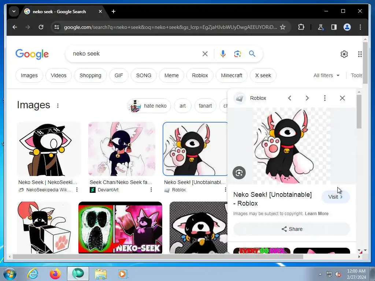The width and height of the screenshot is (375, 281).
Task: Open Neko Seek! [Unobtainable] - Roblox title
Action: tap(272, 199)
